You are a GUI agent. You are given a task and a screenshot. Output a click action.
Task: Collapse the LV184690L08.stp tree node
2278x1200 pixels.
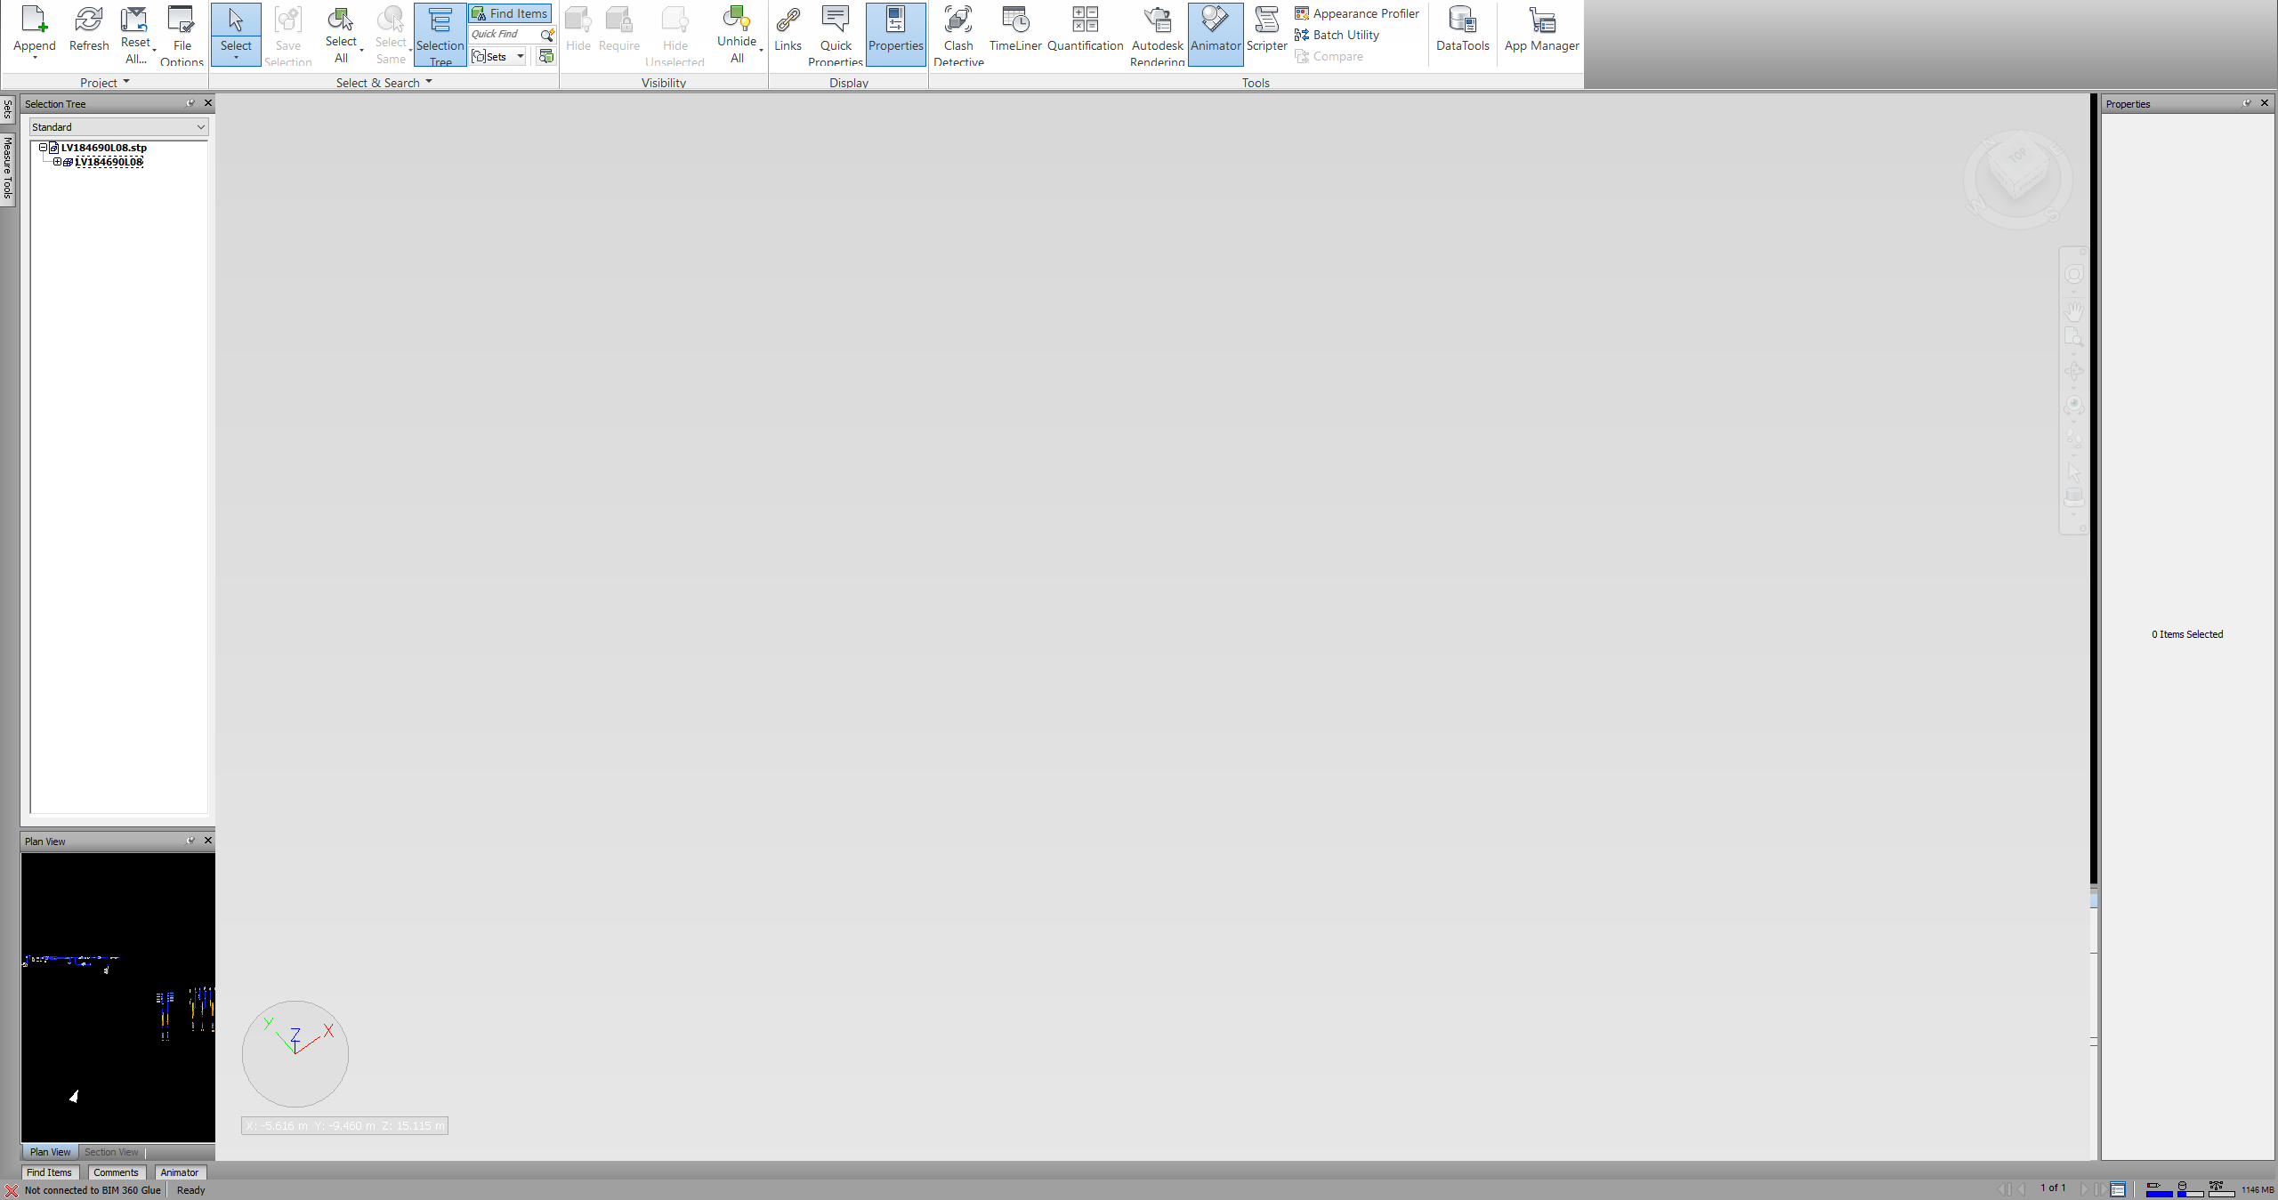[x=43, y=147]
